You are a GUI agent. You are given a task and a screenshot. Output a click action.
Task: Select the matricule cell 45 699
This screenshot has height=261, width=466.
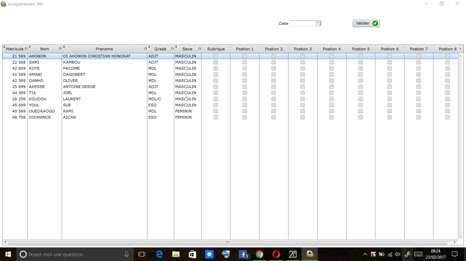15,105
